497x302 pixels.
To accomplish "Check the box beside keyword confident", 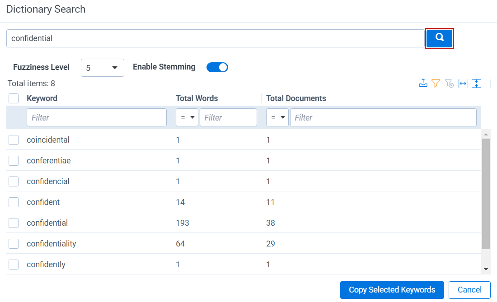I will point(14,202).
